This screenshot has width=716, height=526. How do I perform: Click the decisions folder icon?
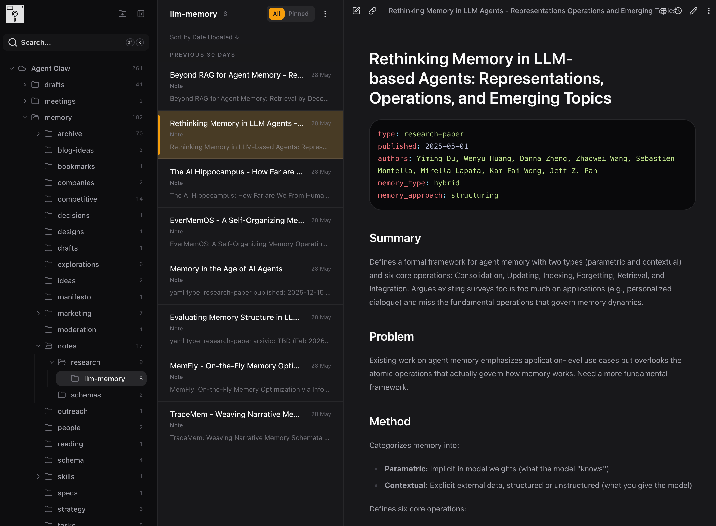pyautogui.click(x=48, y=215)
